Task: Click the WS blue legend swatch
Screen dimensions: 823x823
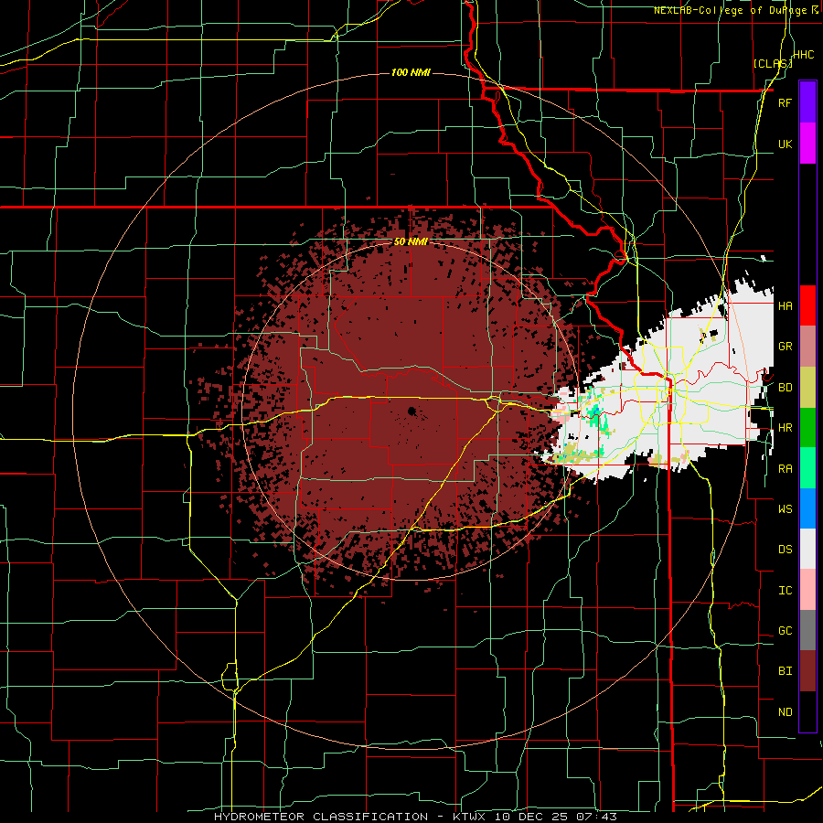Action: 807,508
